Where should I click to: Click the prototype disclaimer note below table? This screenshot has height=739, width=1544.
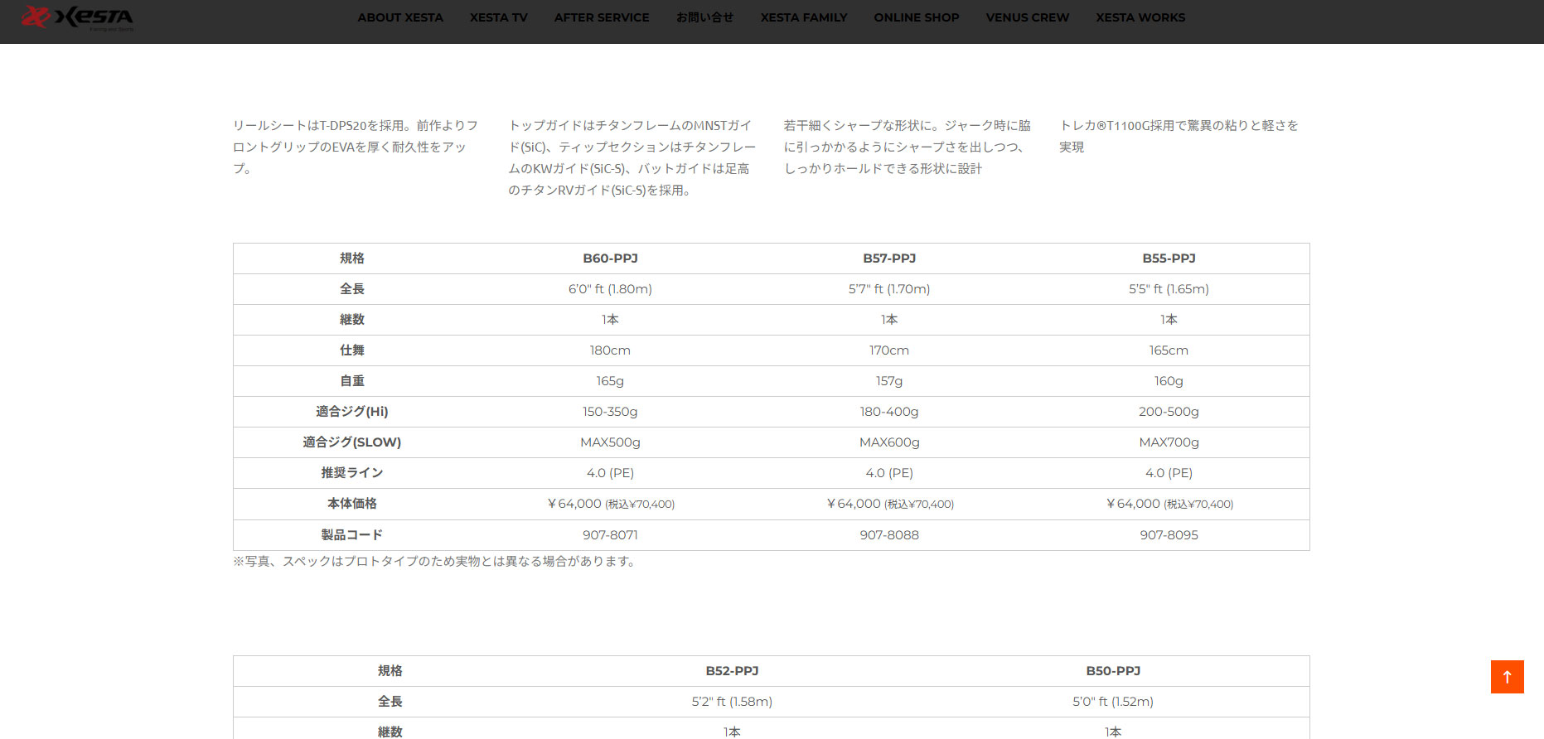click(436, 562)
